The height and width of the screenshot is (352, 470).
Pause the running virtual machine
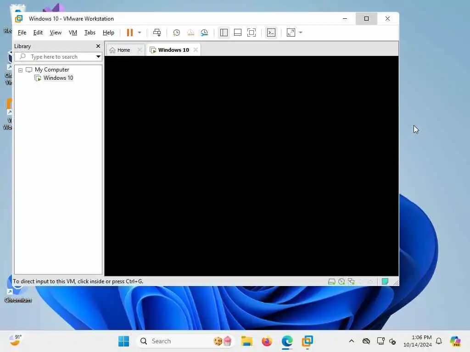pos(130,33)
